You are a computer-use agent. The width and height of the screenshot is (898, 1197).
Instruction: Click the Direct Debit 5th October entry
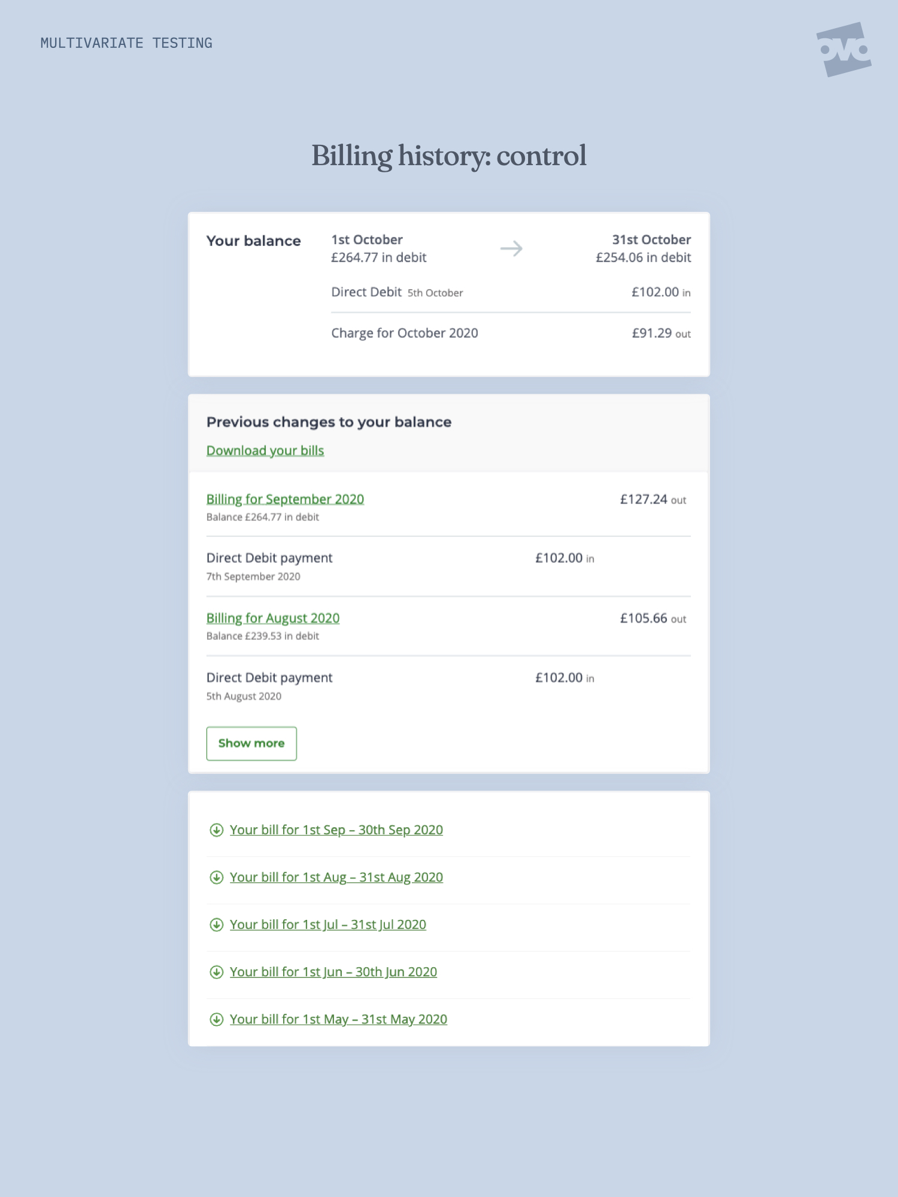(x=397, y=292)
